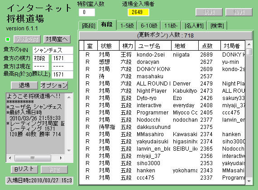Click the yellow 2649 visitor count field
This screenshot has height=190, width=258.
tap(138, 12)
